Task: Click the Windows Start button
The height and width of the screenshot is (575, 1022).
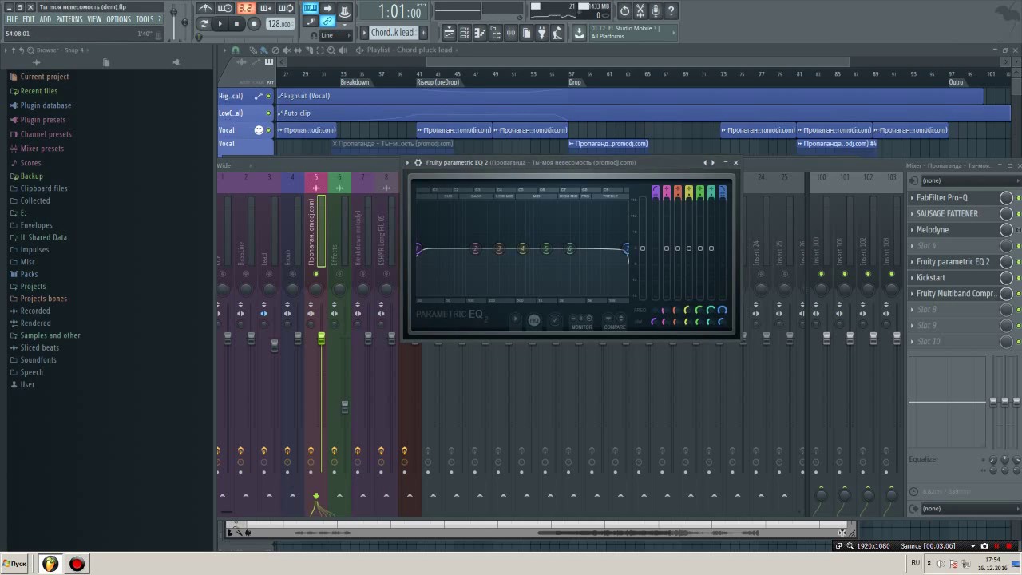Action: coord(14,564)
